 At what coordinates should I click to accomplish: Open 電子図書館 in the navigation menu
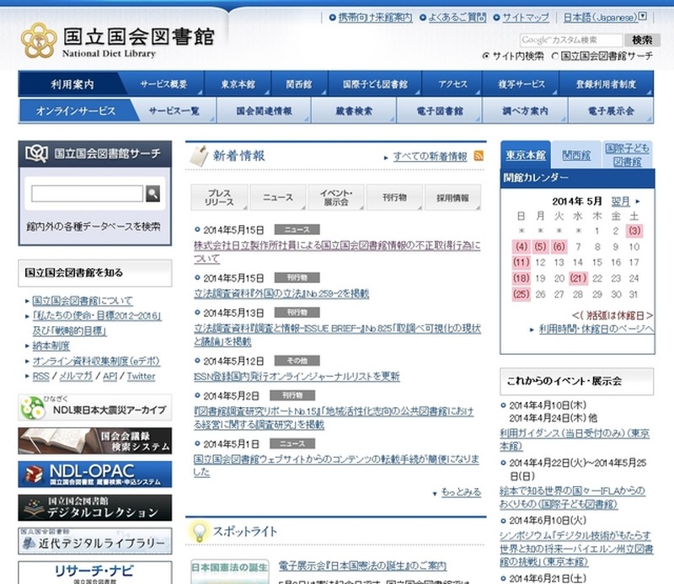click(x=439, y=111)
